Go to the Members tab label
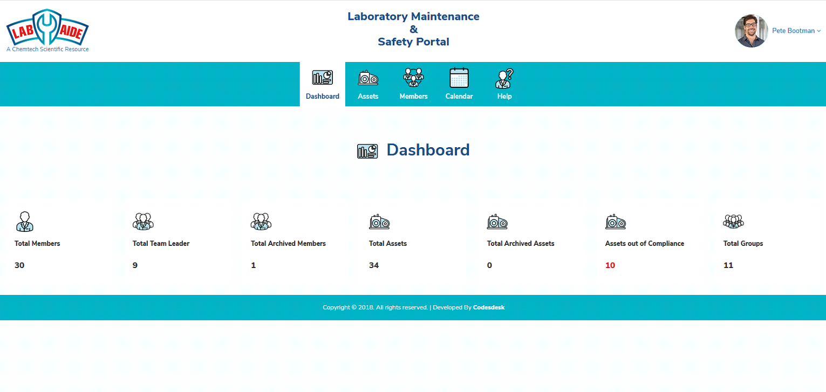Image resolution: width=826 pixels, height=392 pixels. [x=413, y=97]
